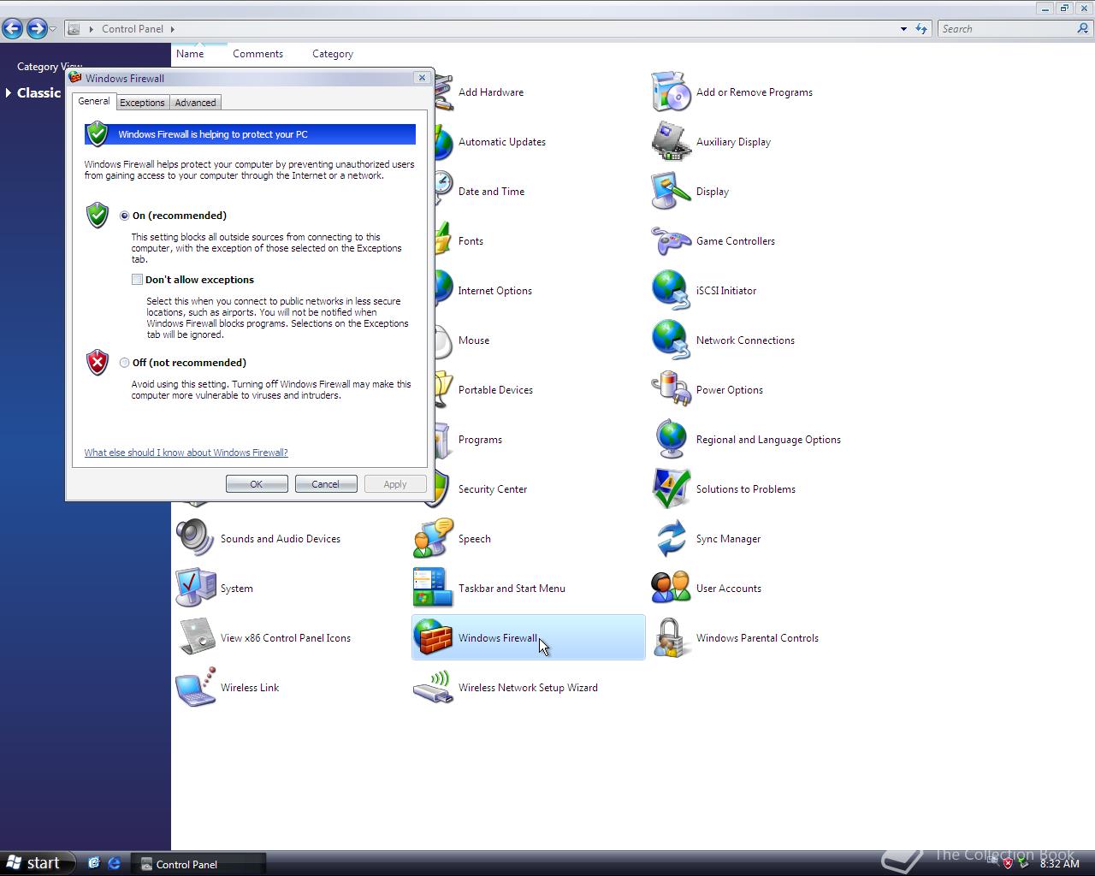1095x876 pixels.
Task: Click the search magnifier icon
Action: (x=1083, y=28)
